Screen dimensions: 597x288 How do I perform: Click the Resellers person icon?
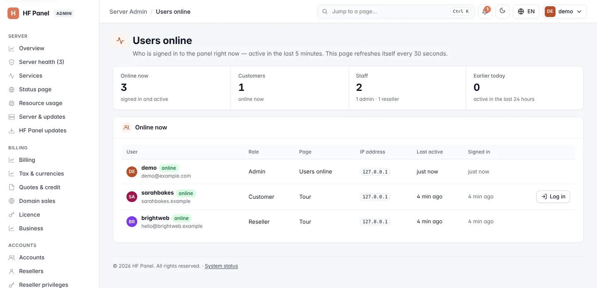(12, 271)
